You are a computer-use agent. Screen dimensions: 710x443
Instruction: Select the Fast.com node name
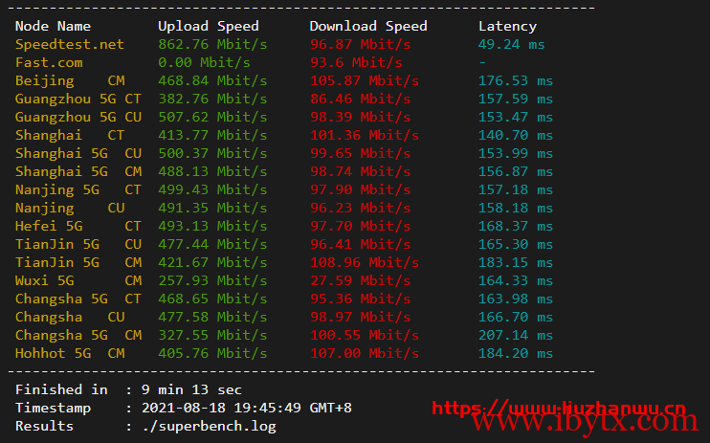(x=48, y=62)
